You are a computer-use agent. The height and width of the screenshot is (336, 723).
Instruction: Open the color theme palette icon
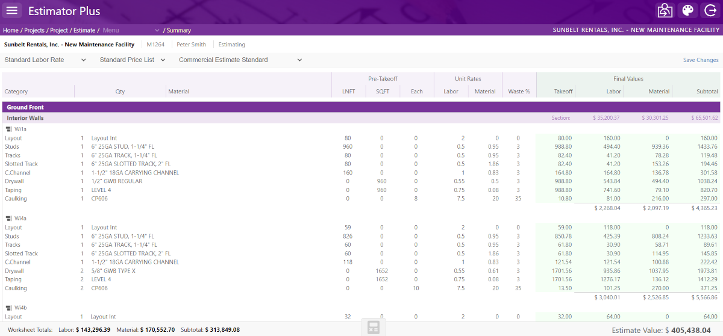pyautogui.click(x=687, y=11)
